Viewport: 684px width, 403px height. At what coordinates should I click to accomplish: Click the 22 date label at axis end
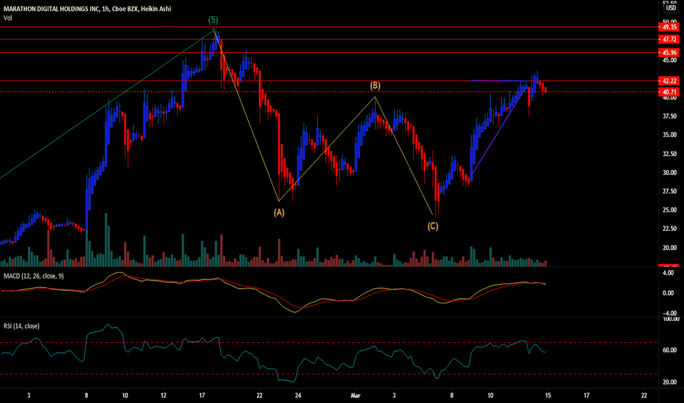click(x=644, y=395)
